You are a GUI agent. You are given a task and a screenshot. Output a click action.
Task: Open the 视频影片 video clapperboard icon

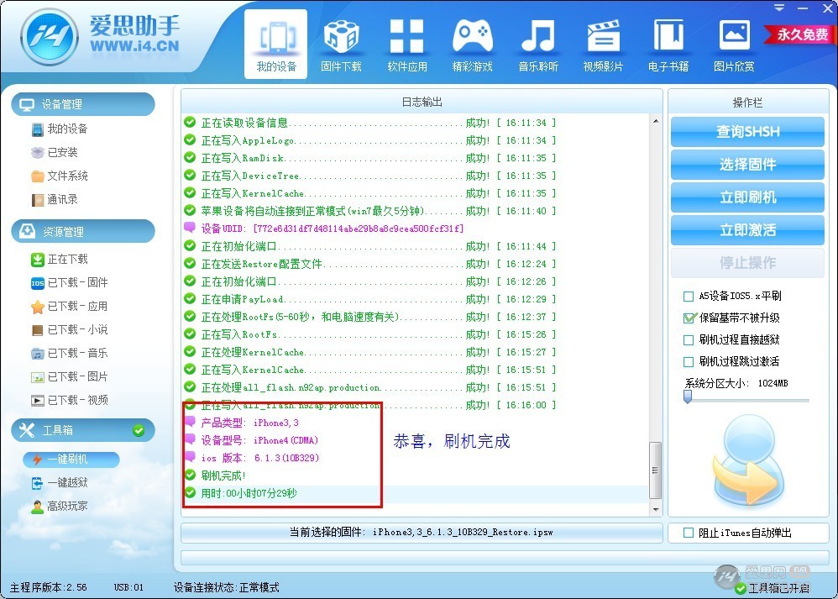pos(603,38)
